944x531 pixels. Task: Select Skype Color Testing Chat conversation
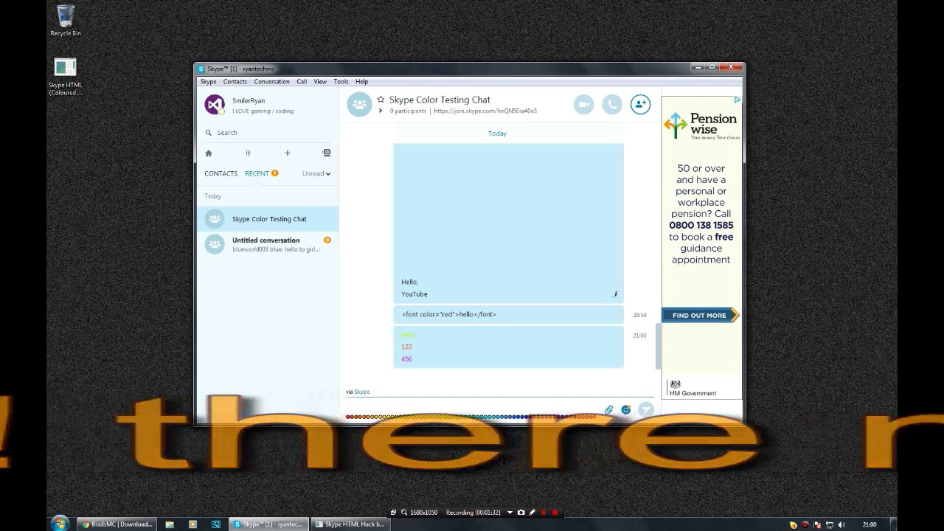coord(268,219)
